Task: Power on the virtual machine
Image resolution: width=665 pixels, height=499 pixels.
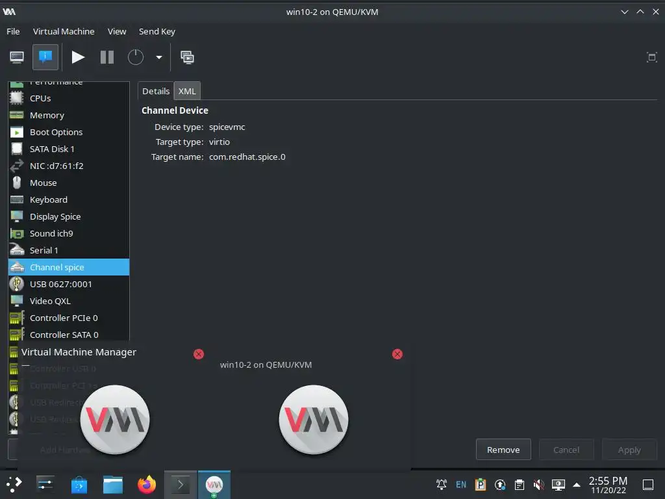Action: click(78, 57)
